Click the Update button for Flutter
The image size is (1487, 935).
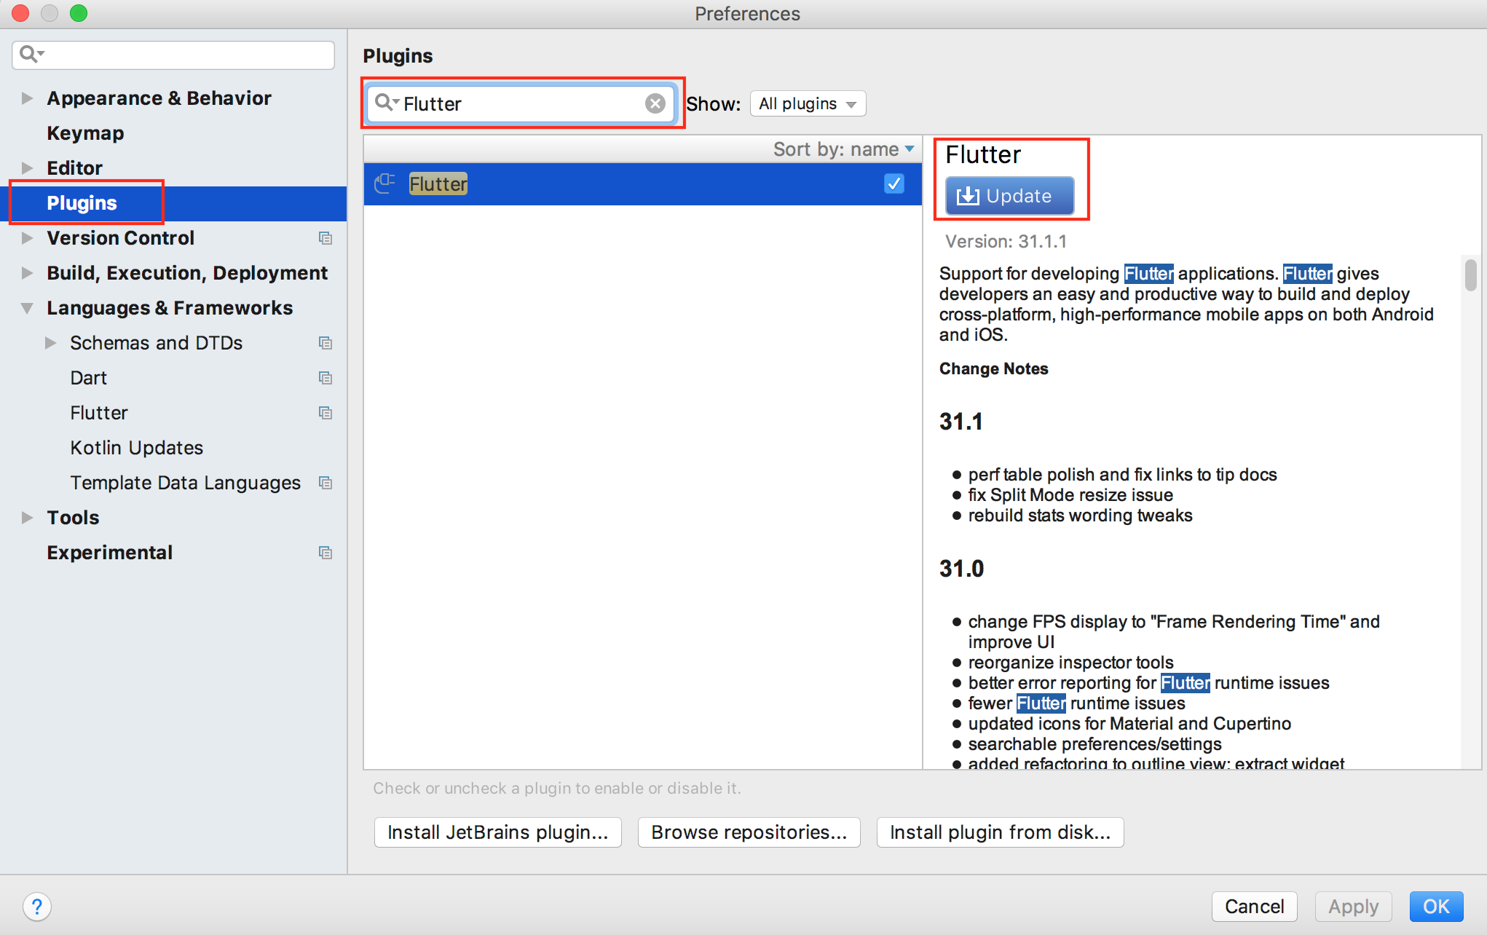1009,196
